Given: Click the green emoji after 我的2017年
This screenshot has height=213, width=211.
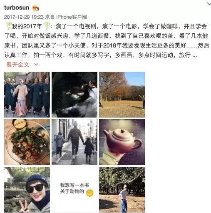Looking at the screenshot, I should tap(47, 26).
